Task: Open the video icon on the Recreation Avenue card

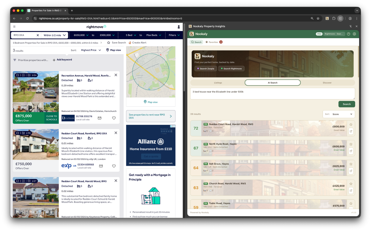Action: [x=23, y=75]
